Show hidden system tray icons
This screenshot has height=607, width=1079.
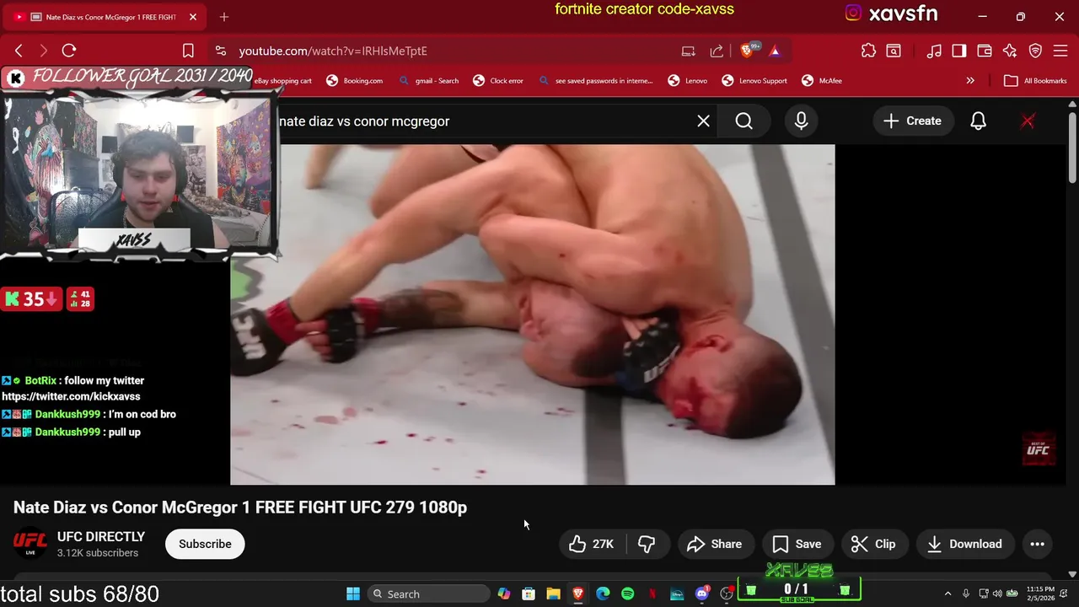click(947, 594)
